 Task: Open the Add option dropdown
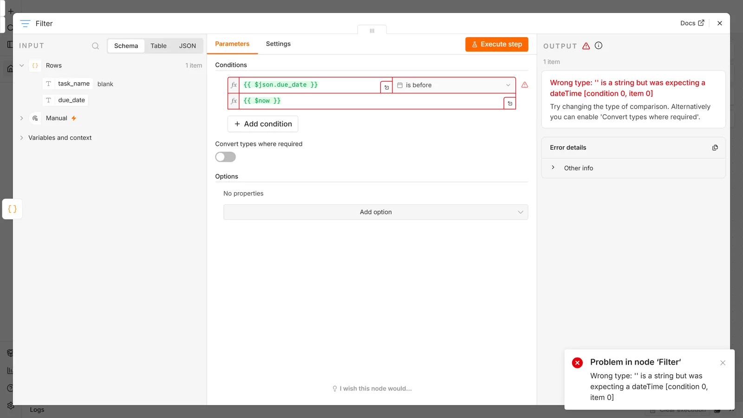(376, 212)
